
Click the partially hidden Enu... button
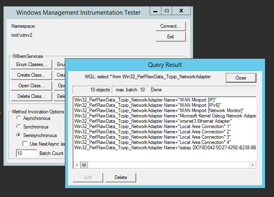tap(60, 64)
